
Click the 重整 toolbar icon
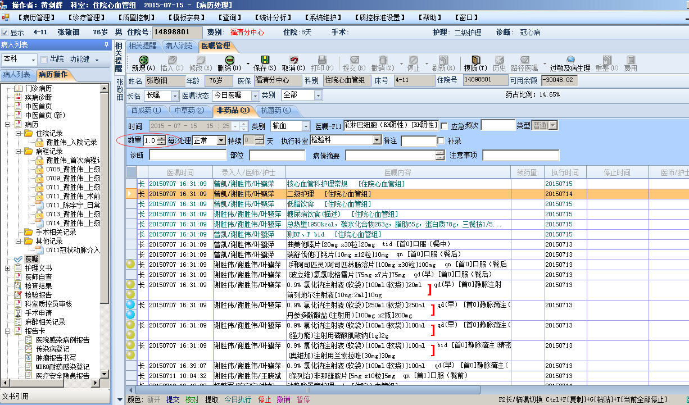pos(607,60)
